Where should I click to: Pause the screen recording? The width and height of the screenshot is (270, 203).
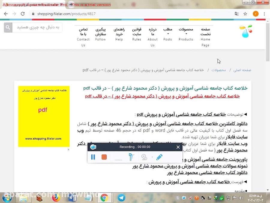(x=93, y=157)
